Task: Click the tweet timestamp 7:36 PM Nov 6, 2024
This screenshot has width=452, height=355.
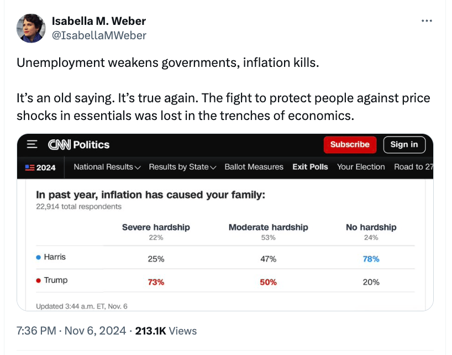Action: tap(71, 331)
